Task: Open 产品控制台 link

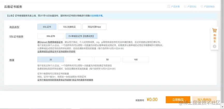Action: click(x=209, y=6)
